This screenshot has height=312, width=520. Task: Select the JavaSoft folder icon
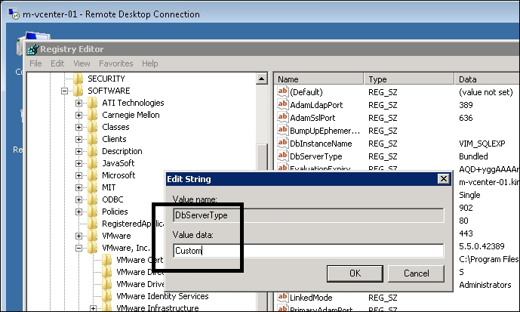click(93, 163)
